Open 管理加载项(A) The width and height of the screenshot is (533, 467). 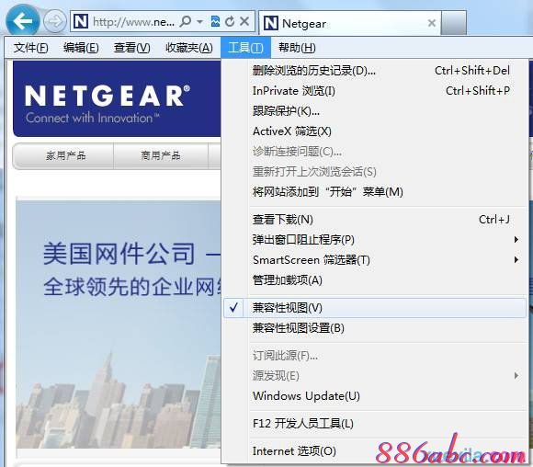click(x=375, y=280)
